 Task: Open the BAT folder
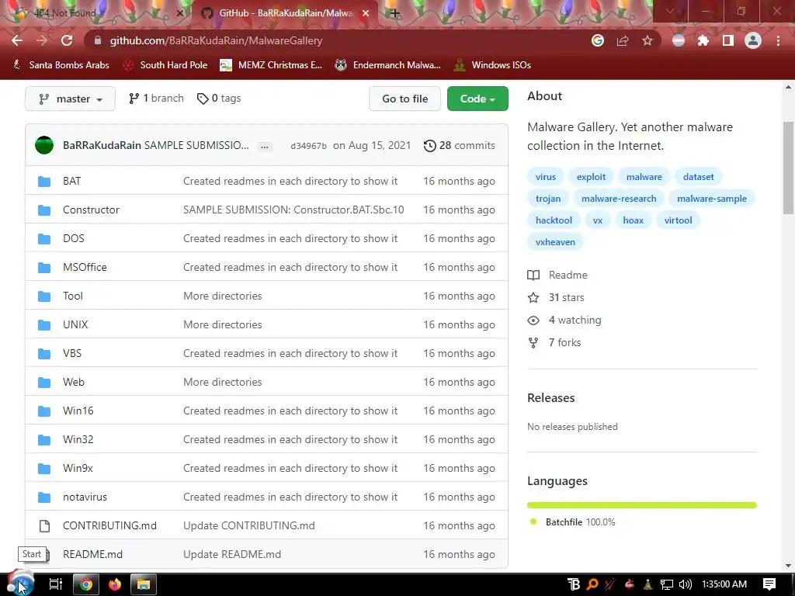coord(72,181)
